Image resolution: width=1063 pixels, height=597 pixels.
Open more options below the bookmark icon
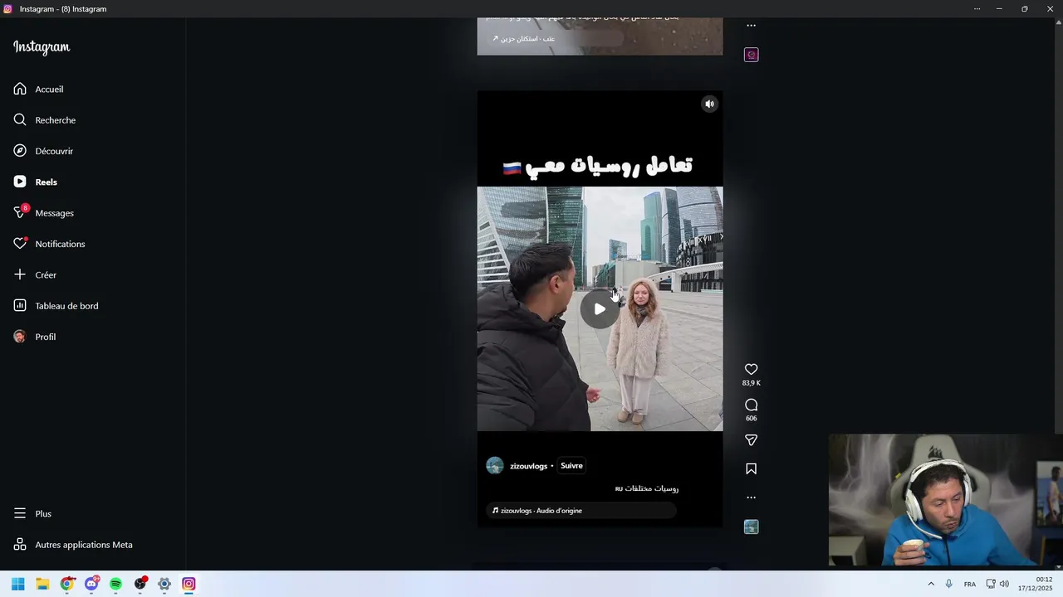click(x=751, y=498)
